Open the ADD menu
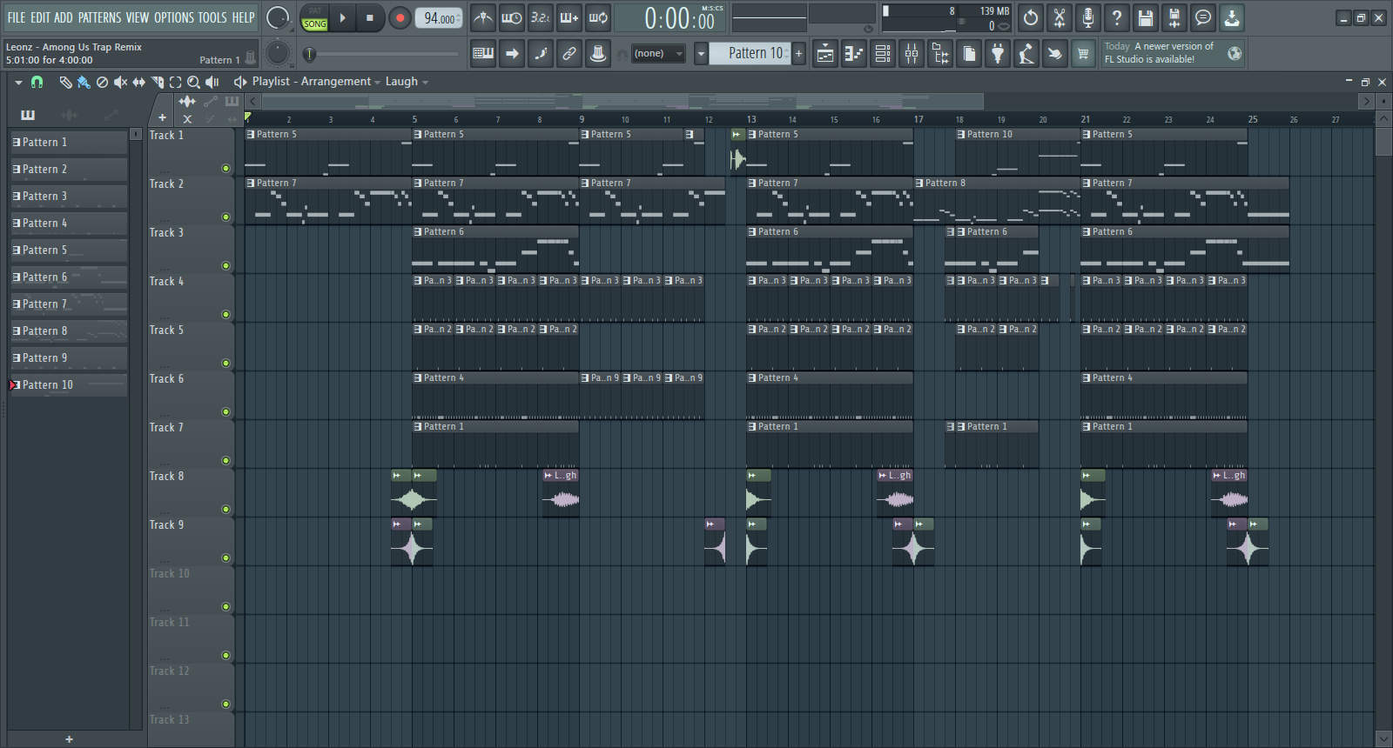 (64, 17)
